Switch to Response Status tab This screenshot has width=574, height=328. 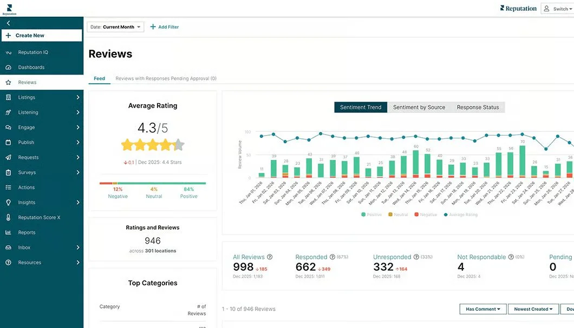coord(478,108)
